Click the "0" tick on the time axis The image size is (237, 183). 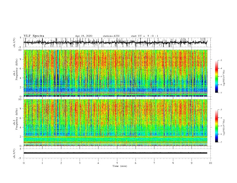(x=24, y=163)
